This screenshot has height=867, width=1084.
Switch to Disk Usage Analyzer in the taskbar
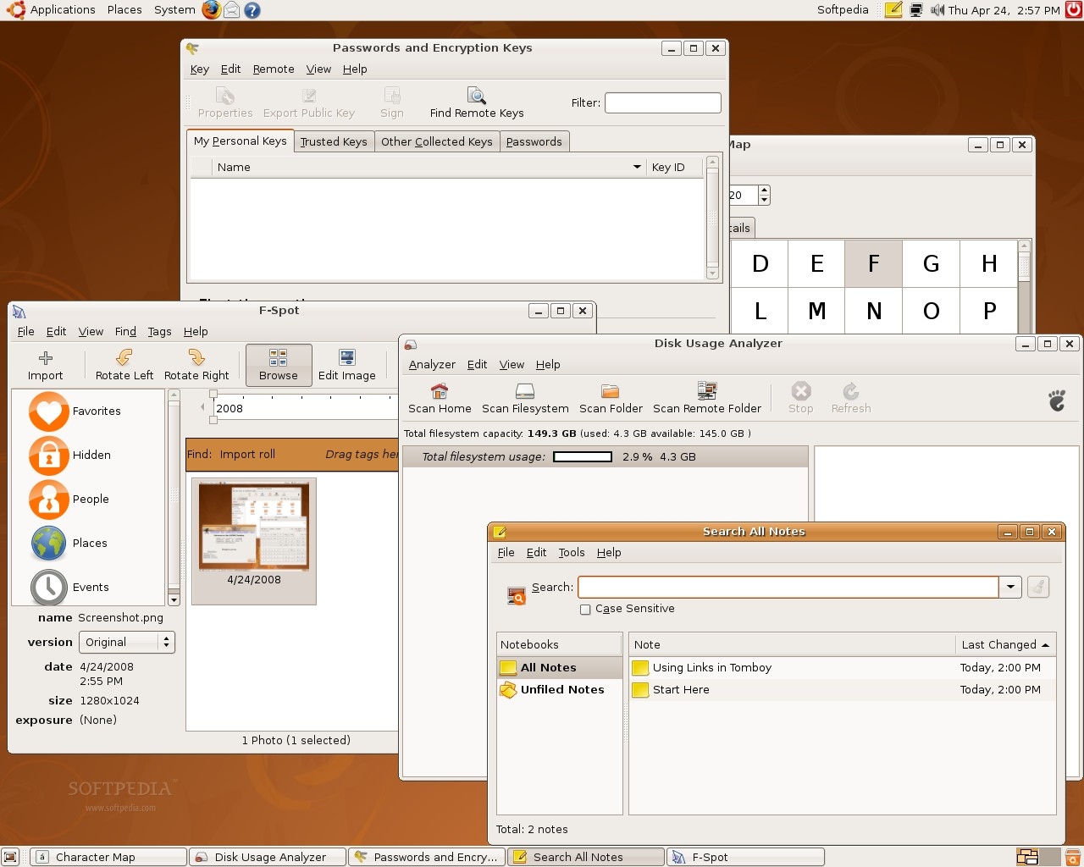coord(268,857)
